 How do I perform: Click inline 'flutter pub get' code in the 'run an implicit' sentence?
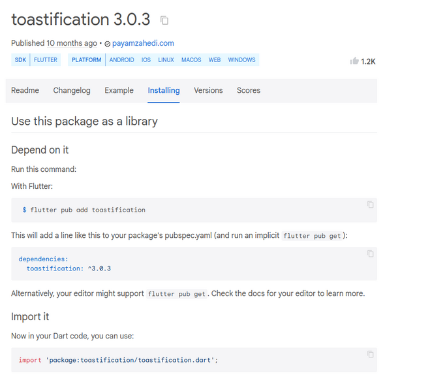(312, 236)
